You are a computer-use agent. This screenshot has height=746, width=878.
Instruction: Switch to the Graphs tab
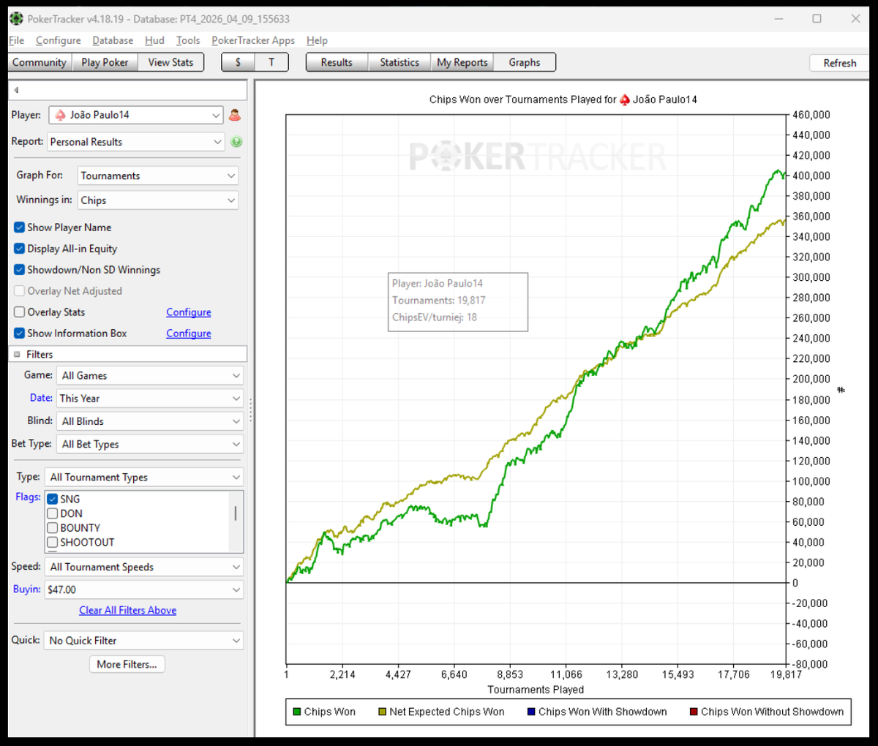point(525,62)
